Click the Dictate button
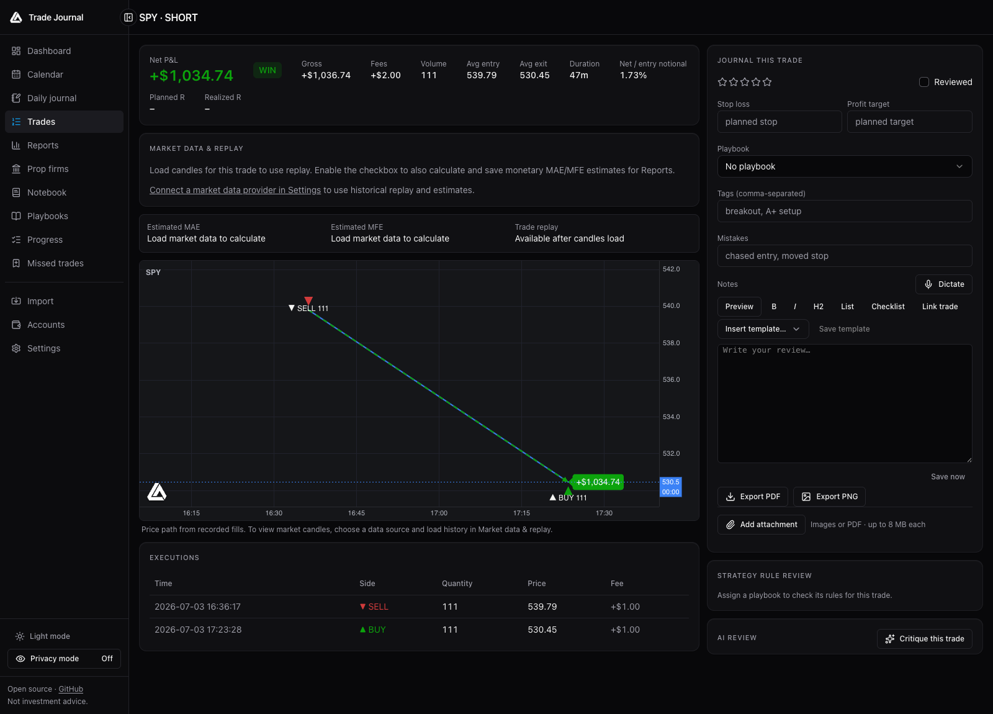 tap(944, 284)
